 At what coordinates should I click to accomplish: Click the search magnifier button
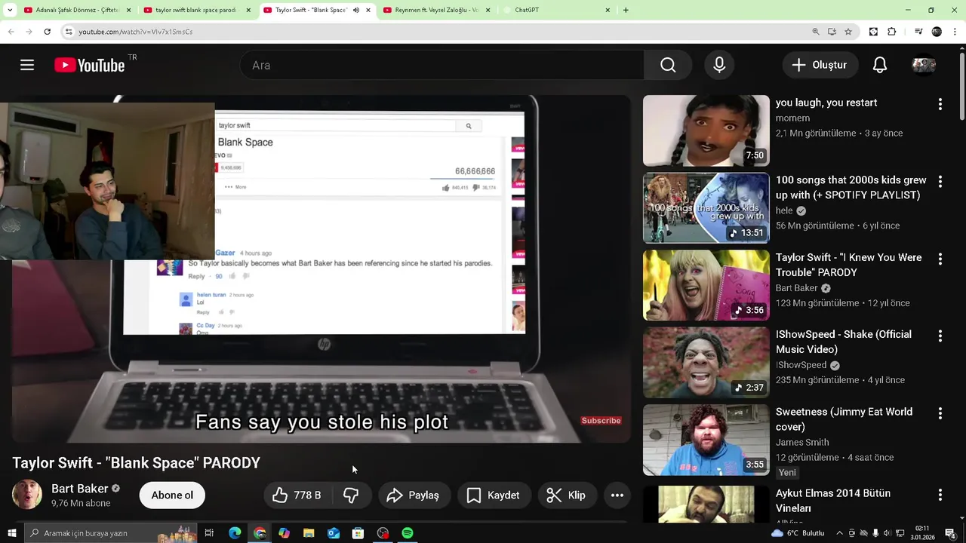click(668, 65)
